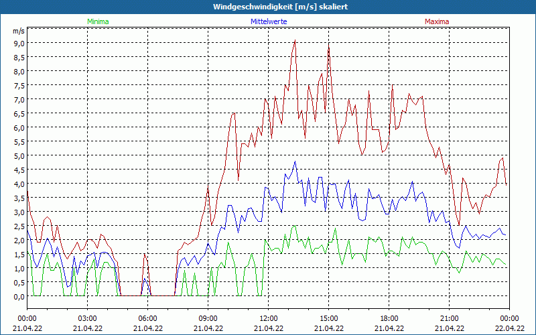Select the green Minima legend label
Screen dimensions: 536x335
click(x=98, y=21)
